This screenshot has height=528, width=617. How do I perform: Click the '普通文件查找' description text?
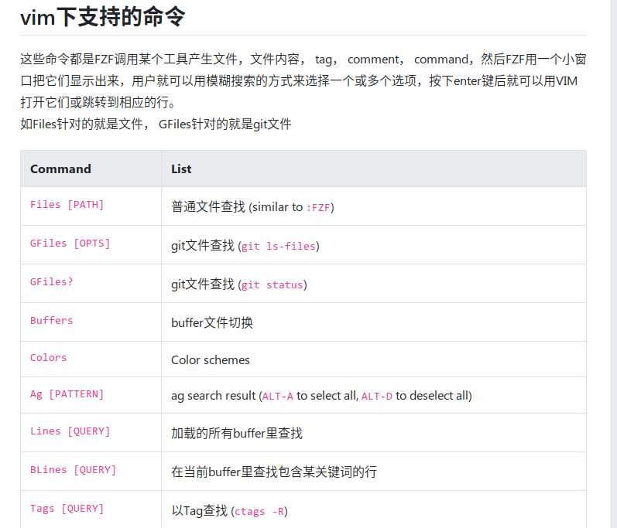click(x=208, y=206)
